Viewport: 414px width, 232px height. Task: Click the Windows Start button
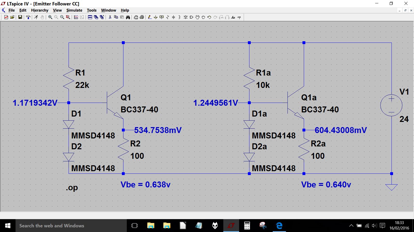click(x=8, y=226)
